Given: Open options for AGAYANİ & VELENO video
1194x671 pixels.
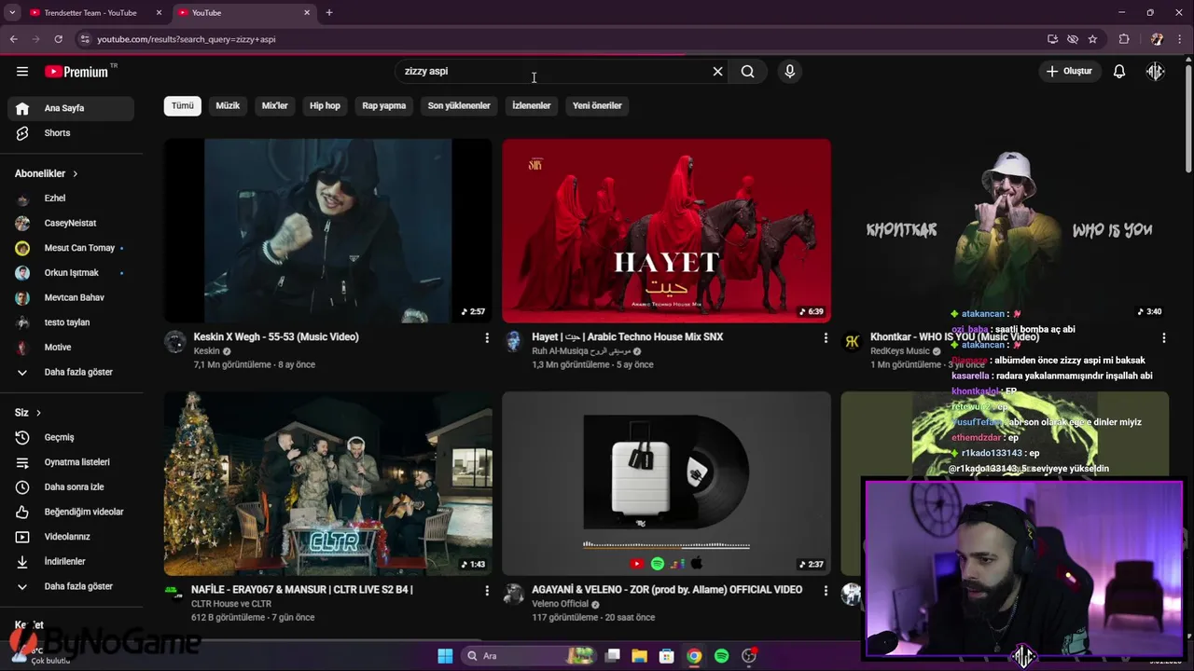Looking at the screenshot, I should click(825, 590).
